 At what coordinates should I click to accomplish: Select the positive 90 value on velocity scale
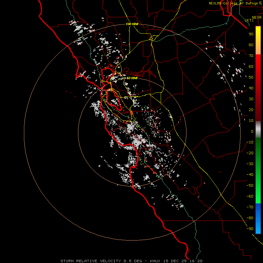coord(251,34)
